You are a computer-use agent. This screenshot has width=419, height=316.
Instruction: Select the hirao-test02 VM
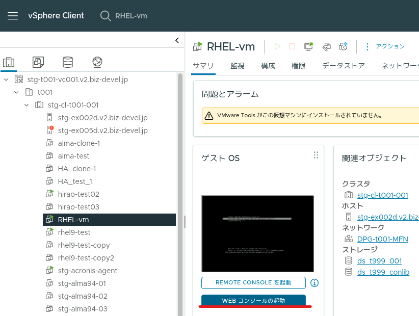point(78,194)
